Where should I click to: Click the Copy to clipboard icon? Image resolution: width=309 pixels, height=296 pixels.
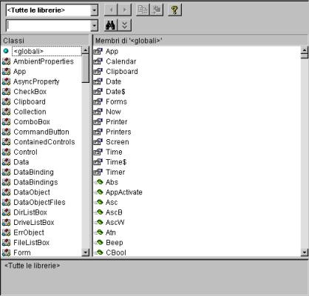pos(143,10)
